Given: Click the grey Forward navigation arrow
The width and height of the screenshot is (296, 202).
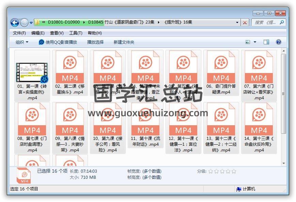Looking at the screenshot, I should (x=24, y=23).
